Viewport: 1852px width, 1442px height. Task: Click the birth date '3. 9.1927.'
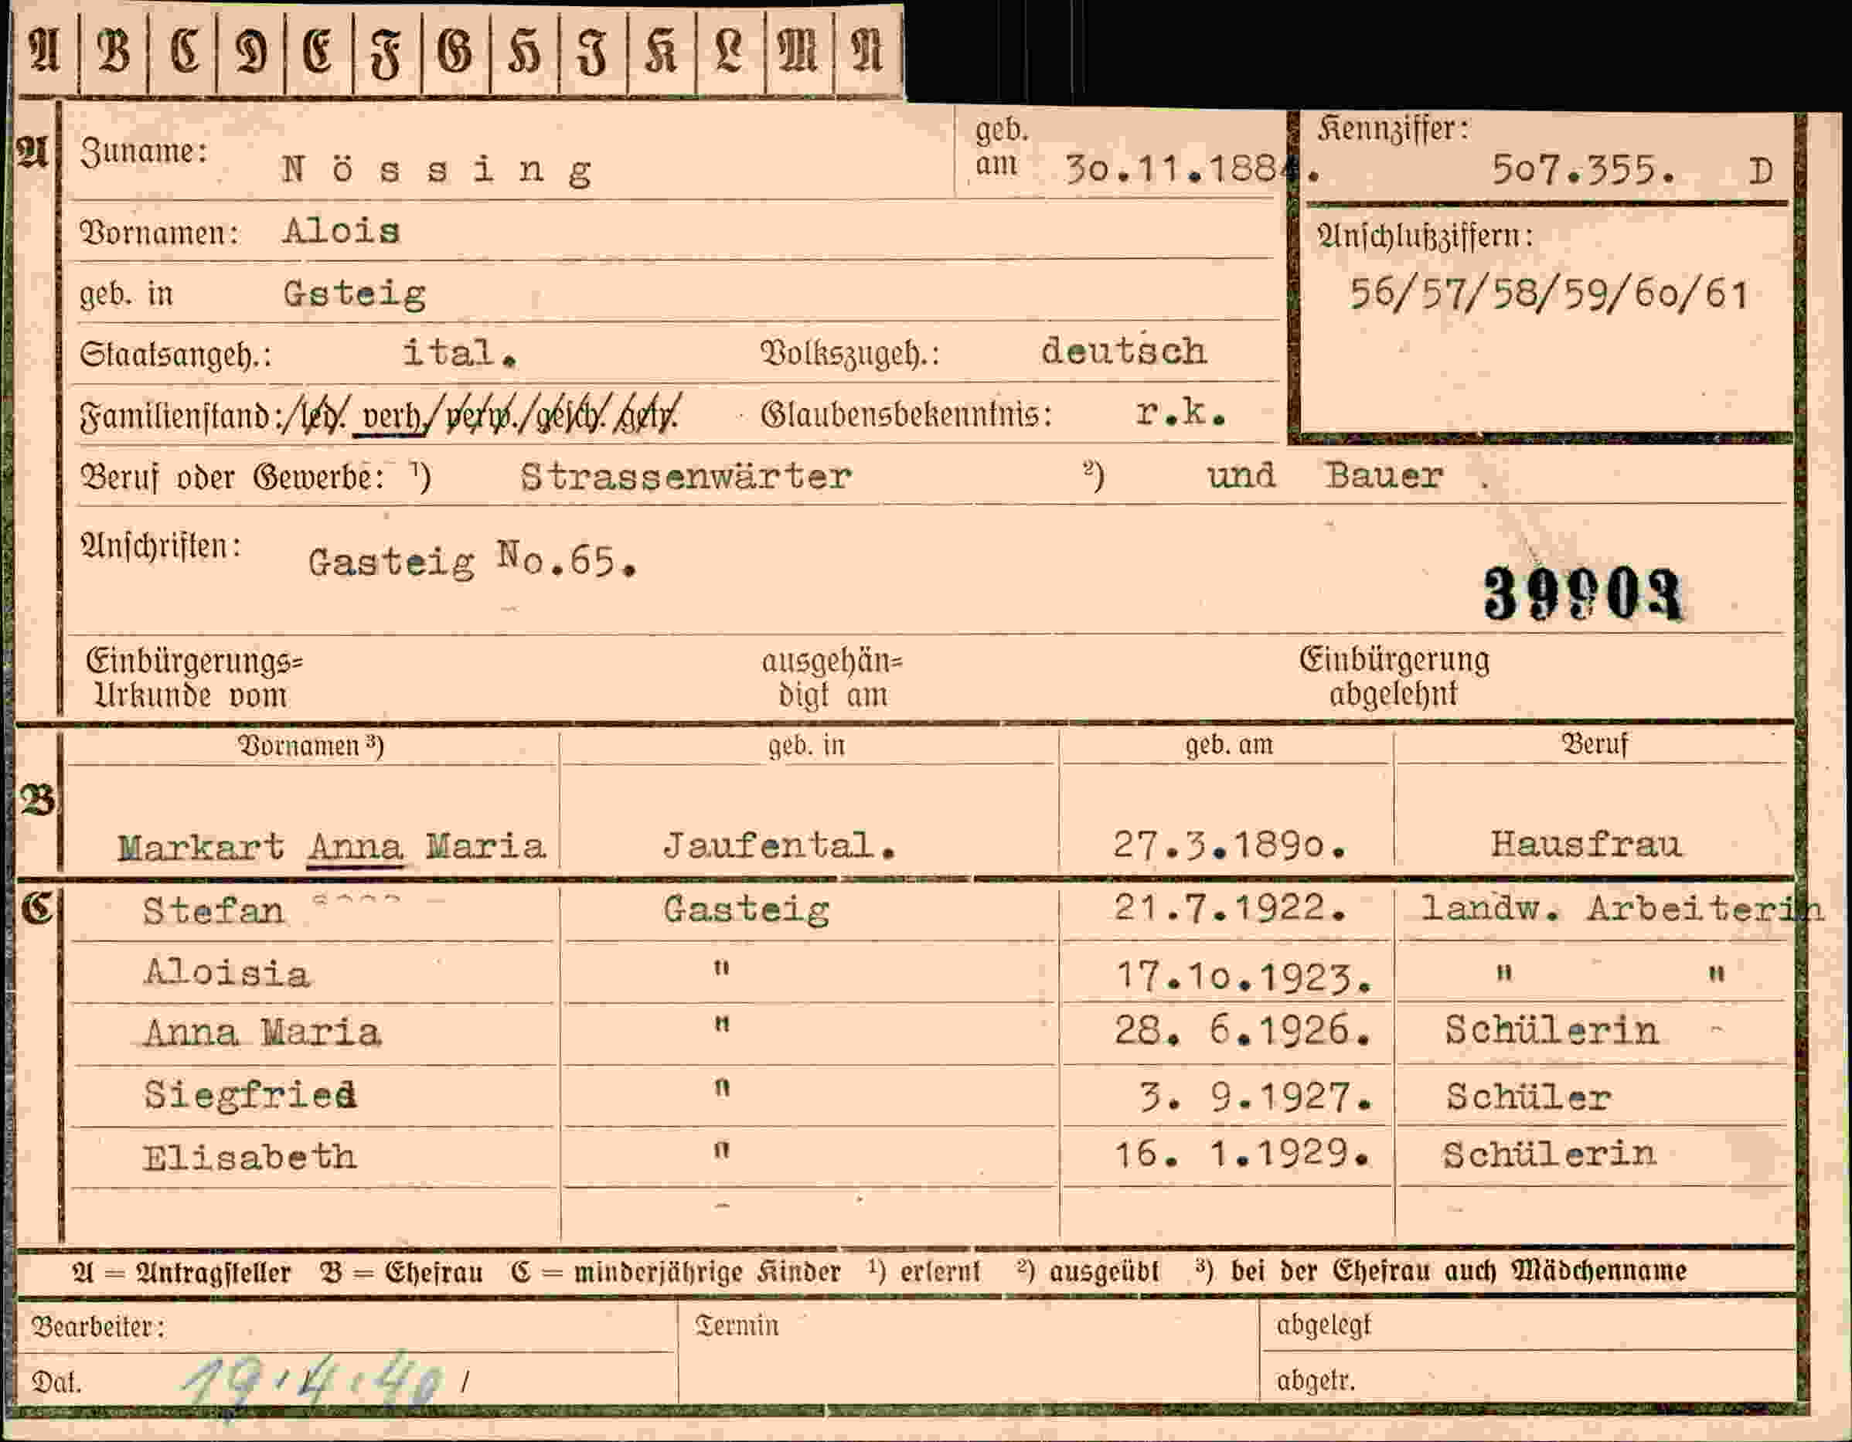1256,1097
